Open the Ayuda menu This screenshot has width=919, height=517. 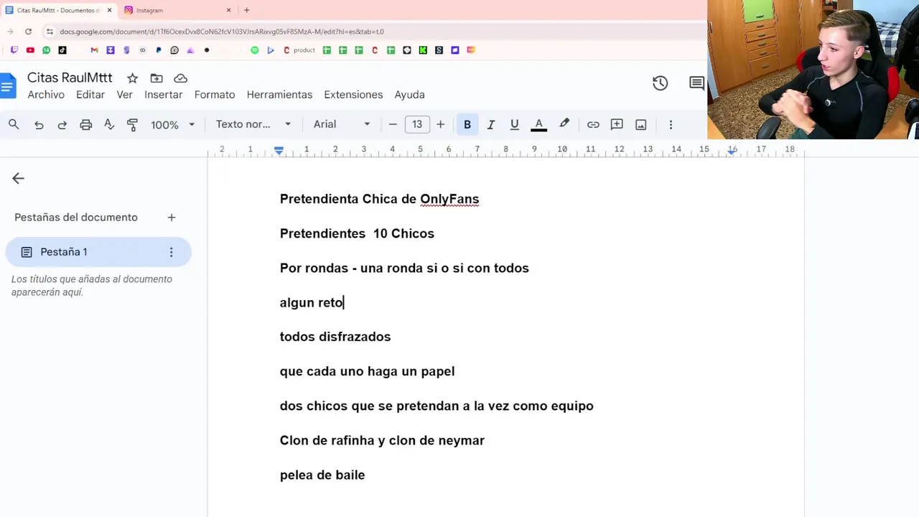[x=409, y=95]
